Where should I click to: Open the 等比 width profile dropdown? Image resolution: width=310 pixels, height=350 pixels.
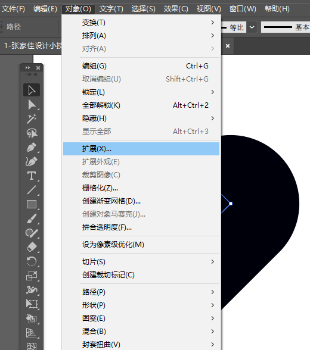[252, 27]
